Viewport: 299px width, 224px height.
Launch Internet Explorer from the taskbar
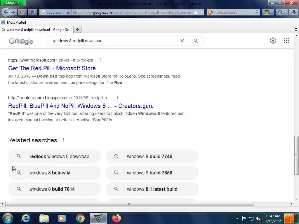pos(26,218)
